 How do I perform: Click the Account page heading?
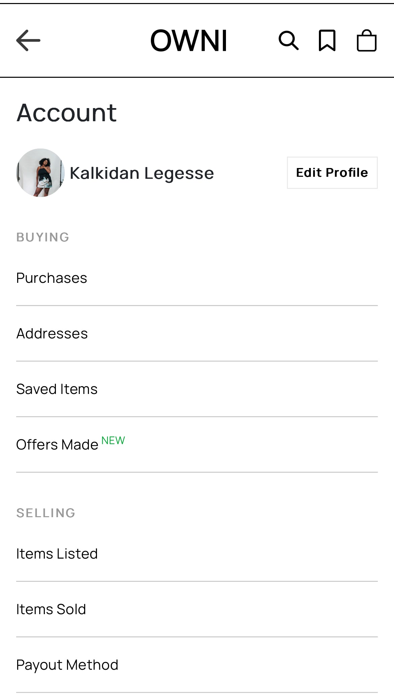[x=67, y=113]
